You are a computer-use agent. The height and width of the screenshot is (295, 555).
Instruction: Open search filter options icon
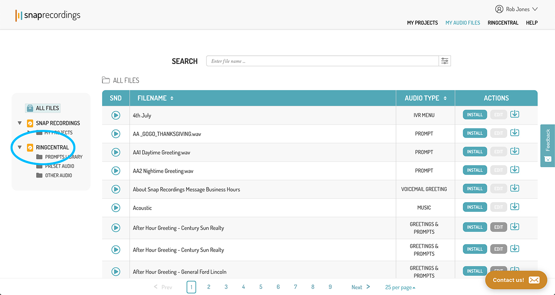pos(445,61)
